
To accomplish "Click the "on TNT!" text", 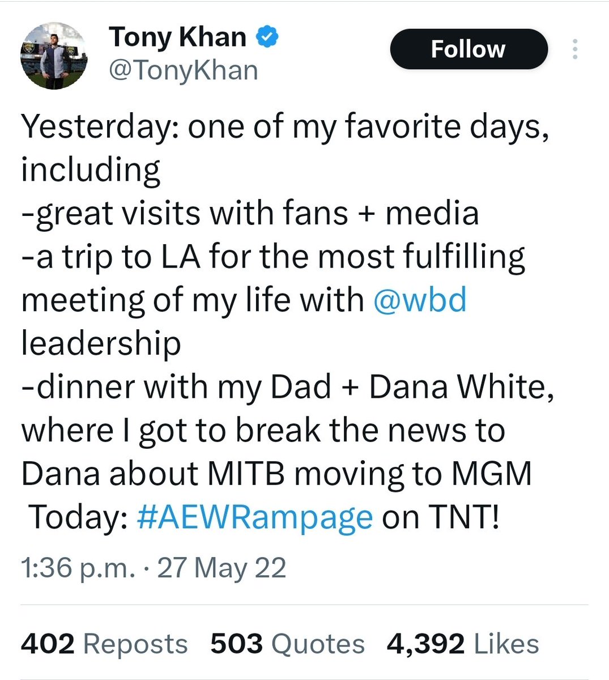I will [441, 517].
